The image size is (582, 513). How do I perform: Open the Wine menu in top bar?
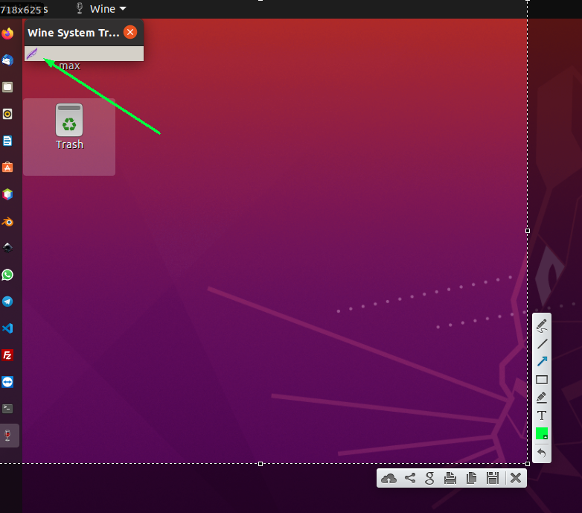click(x=101, y=9)
